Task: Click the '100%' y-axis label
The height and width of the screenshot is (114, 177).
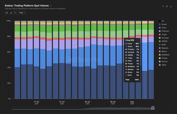Action: pos(9,21)
